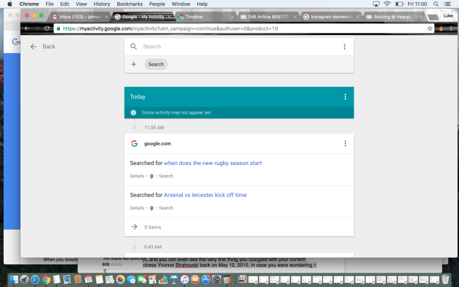Click the magnifier icon in the activity search box

pyautogui.click(x=133, y=47)
